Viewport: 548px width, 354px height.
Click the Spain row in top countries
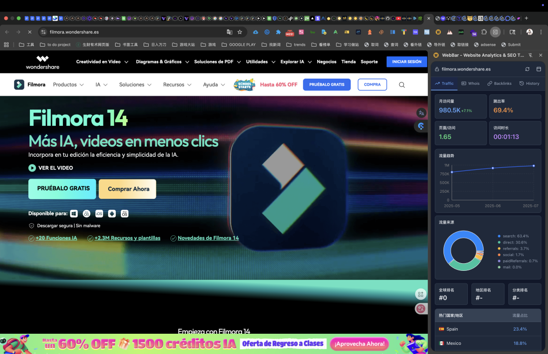488,329
